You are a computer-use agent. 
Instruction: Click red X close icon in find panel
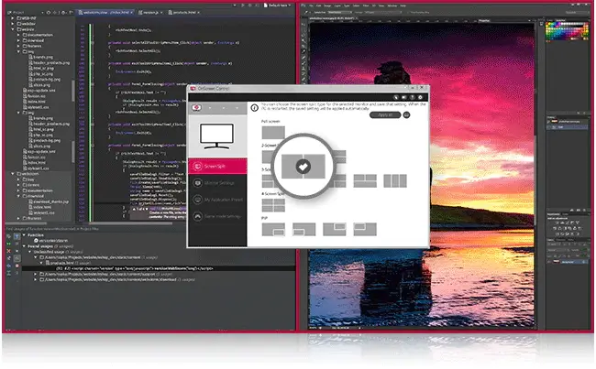point(9,251)
